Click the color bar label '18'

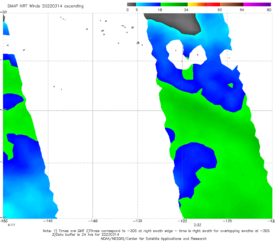pos(160,10)
